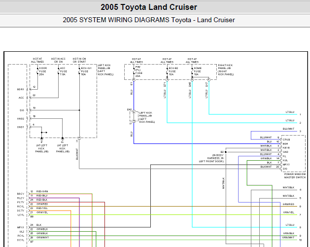Click the BDR1 terminal label
The height and width of the screenshot is (247, 310).
(20, 89)
